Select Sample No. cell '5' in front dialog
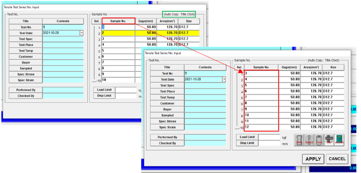 [x=261, y=85]
